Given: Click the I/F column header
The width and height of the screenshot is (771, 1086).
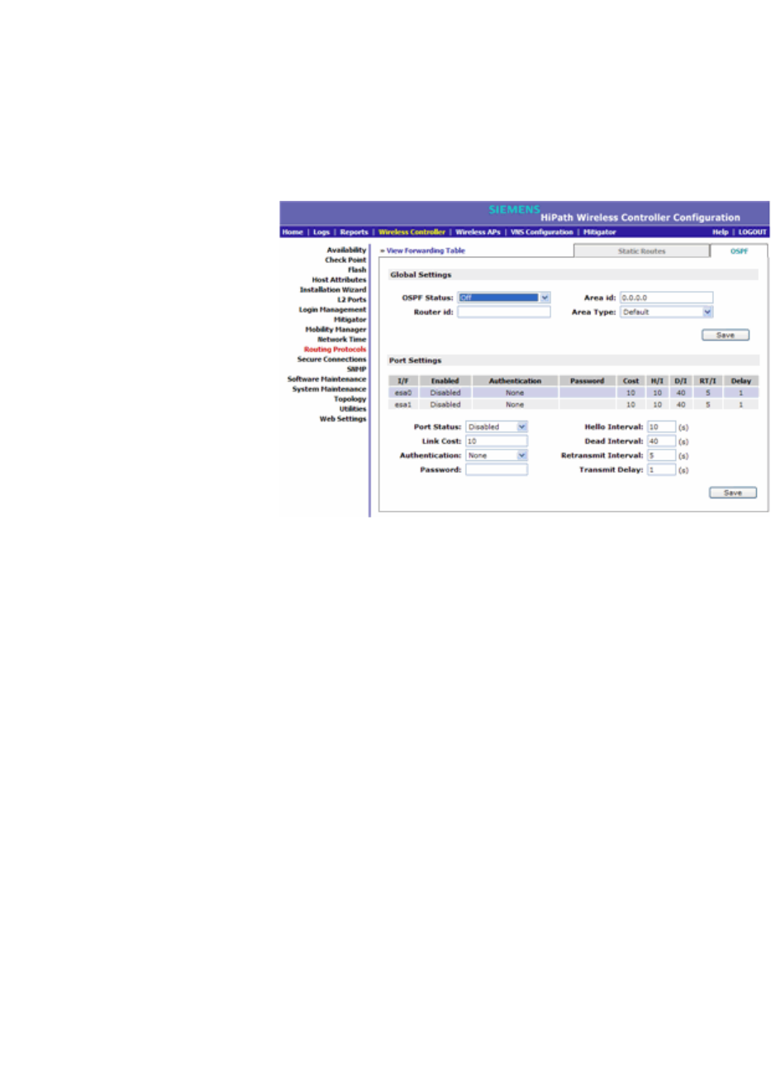Looking at the screenshot, I should click(403, 381).
